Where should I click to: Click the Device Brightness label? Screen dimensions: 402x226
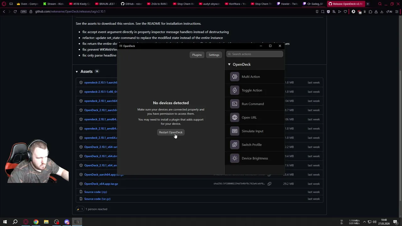255,158
